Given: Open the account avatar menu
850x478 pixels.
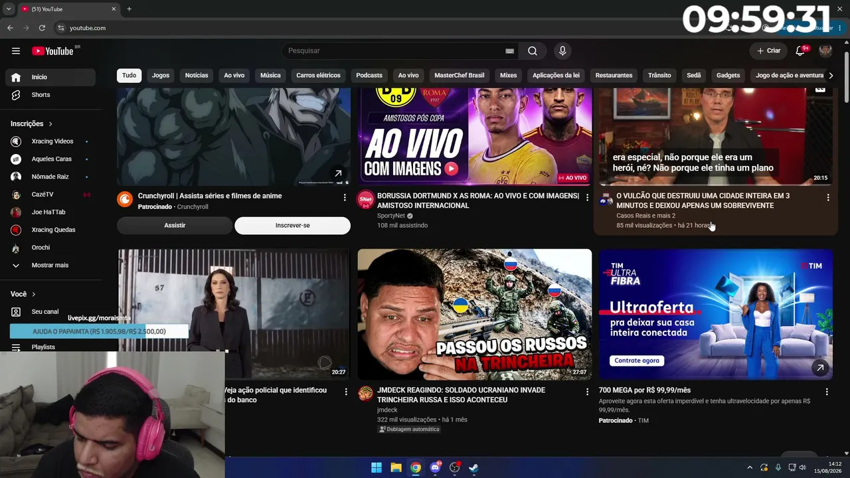Looking at the screenshot, I should tap(825, 51).
